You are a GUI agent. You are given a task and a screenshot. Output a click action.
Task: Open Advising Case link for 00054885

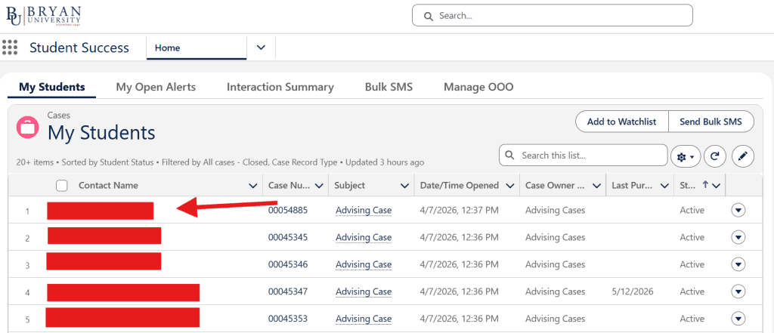coord(364,211)
